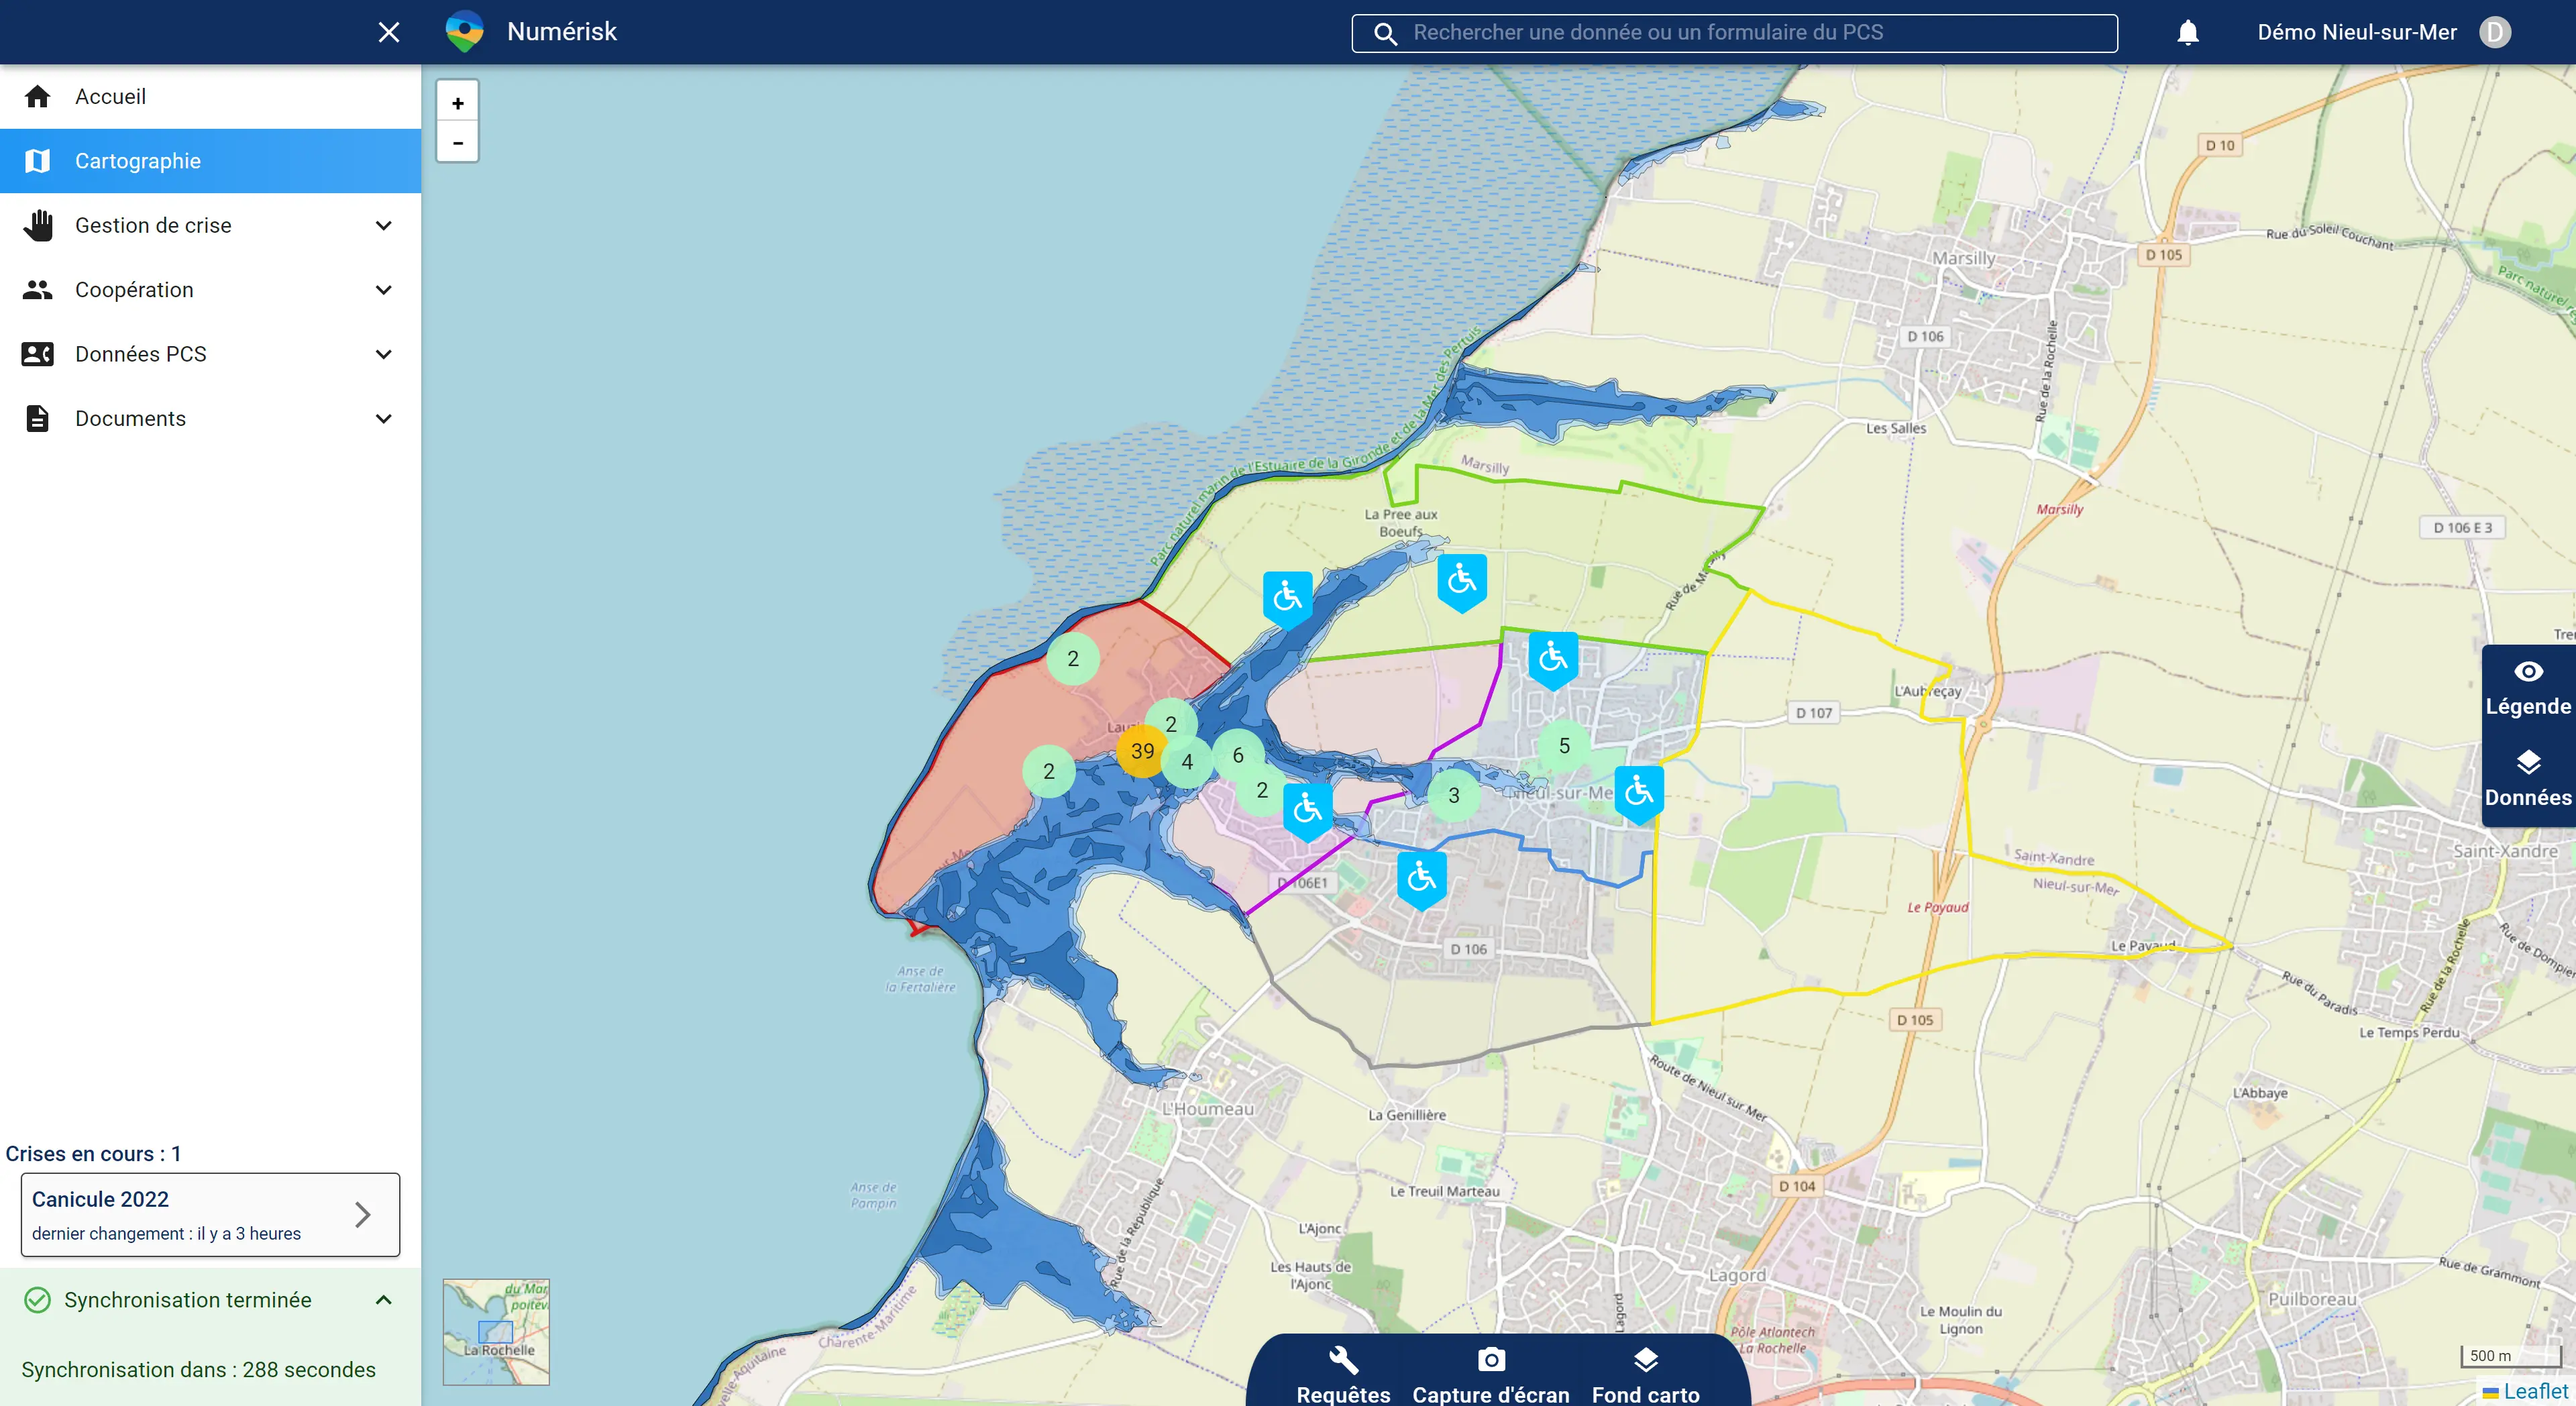Click the '500 m' scale bar
Image resolution: width=2576 pixels, height=1406 pixels.
point(2510,1356)
